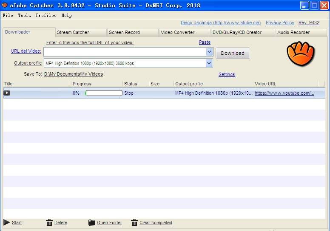This screenshot has width=330, height=231.
Task: Click the Open Folder icon
Action: click(92, 223)
